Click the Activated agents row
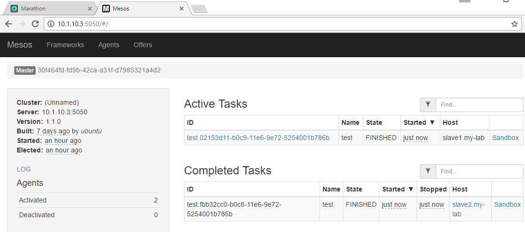Image resolution: width=525 pixels, height=232 pixels. (88, 200)
